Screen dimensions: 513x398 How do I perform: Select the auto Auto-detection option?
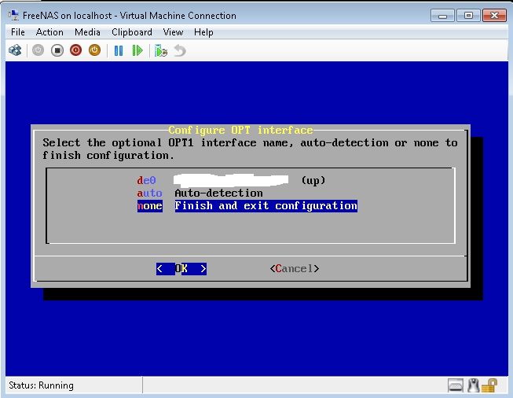click(200, 193)
